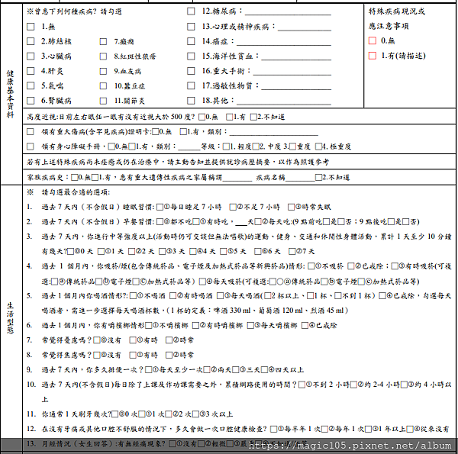Select ②約2-4小時 internet use option
Image resolution: width=458 pixels, height=454 pixels.
click(353, 385)
